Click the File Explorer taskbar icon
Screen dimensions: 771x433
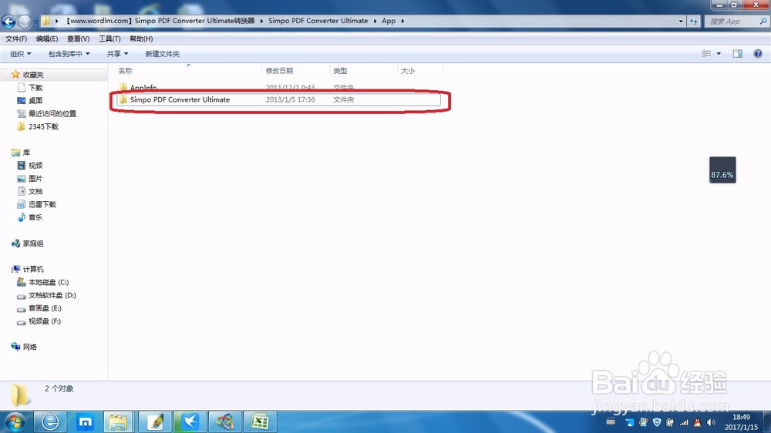click(119, 421)
